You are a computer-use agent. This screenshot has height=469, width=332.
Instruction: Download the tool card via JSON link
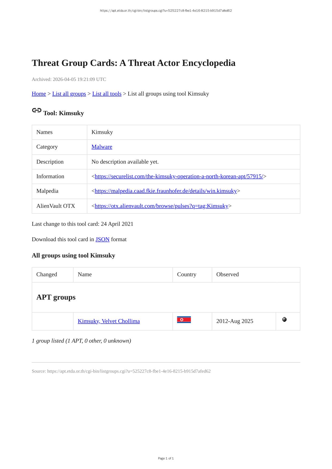coord(102,239)
